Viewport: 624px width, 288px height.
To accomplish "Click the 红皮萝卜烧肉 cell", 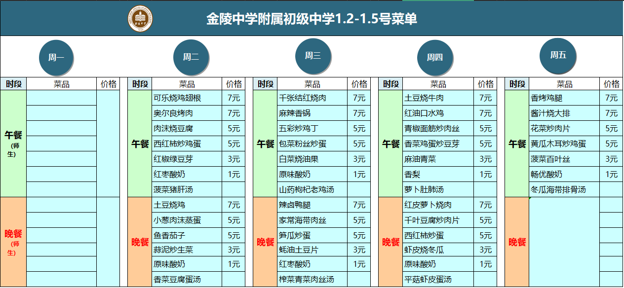I will (x=438, y=205).
